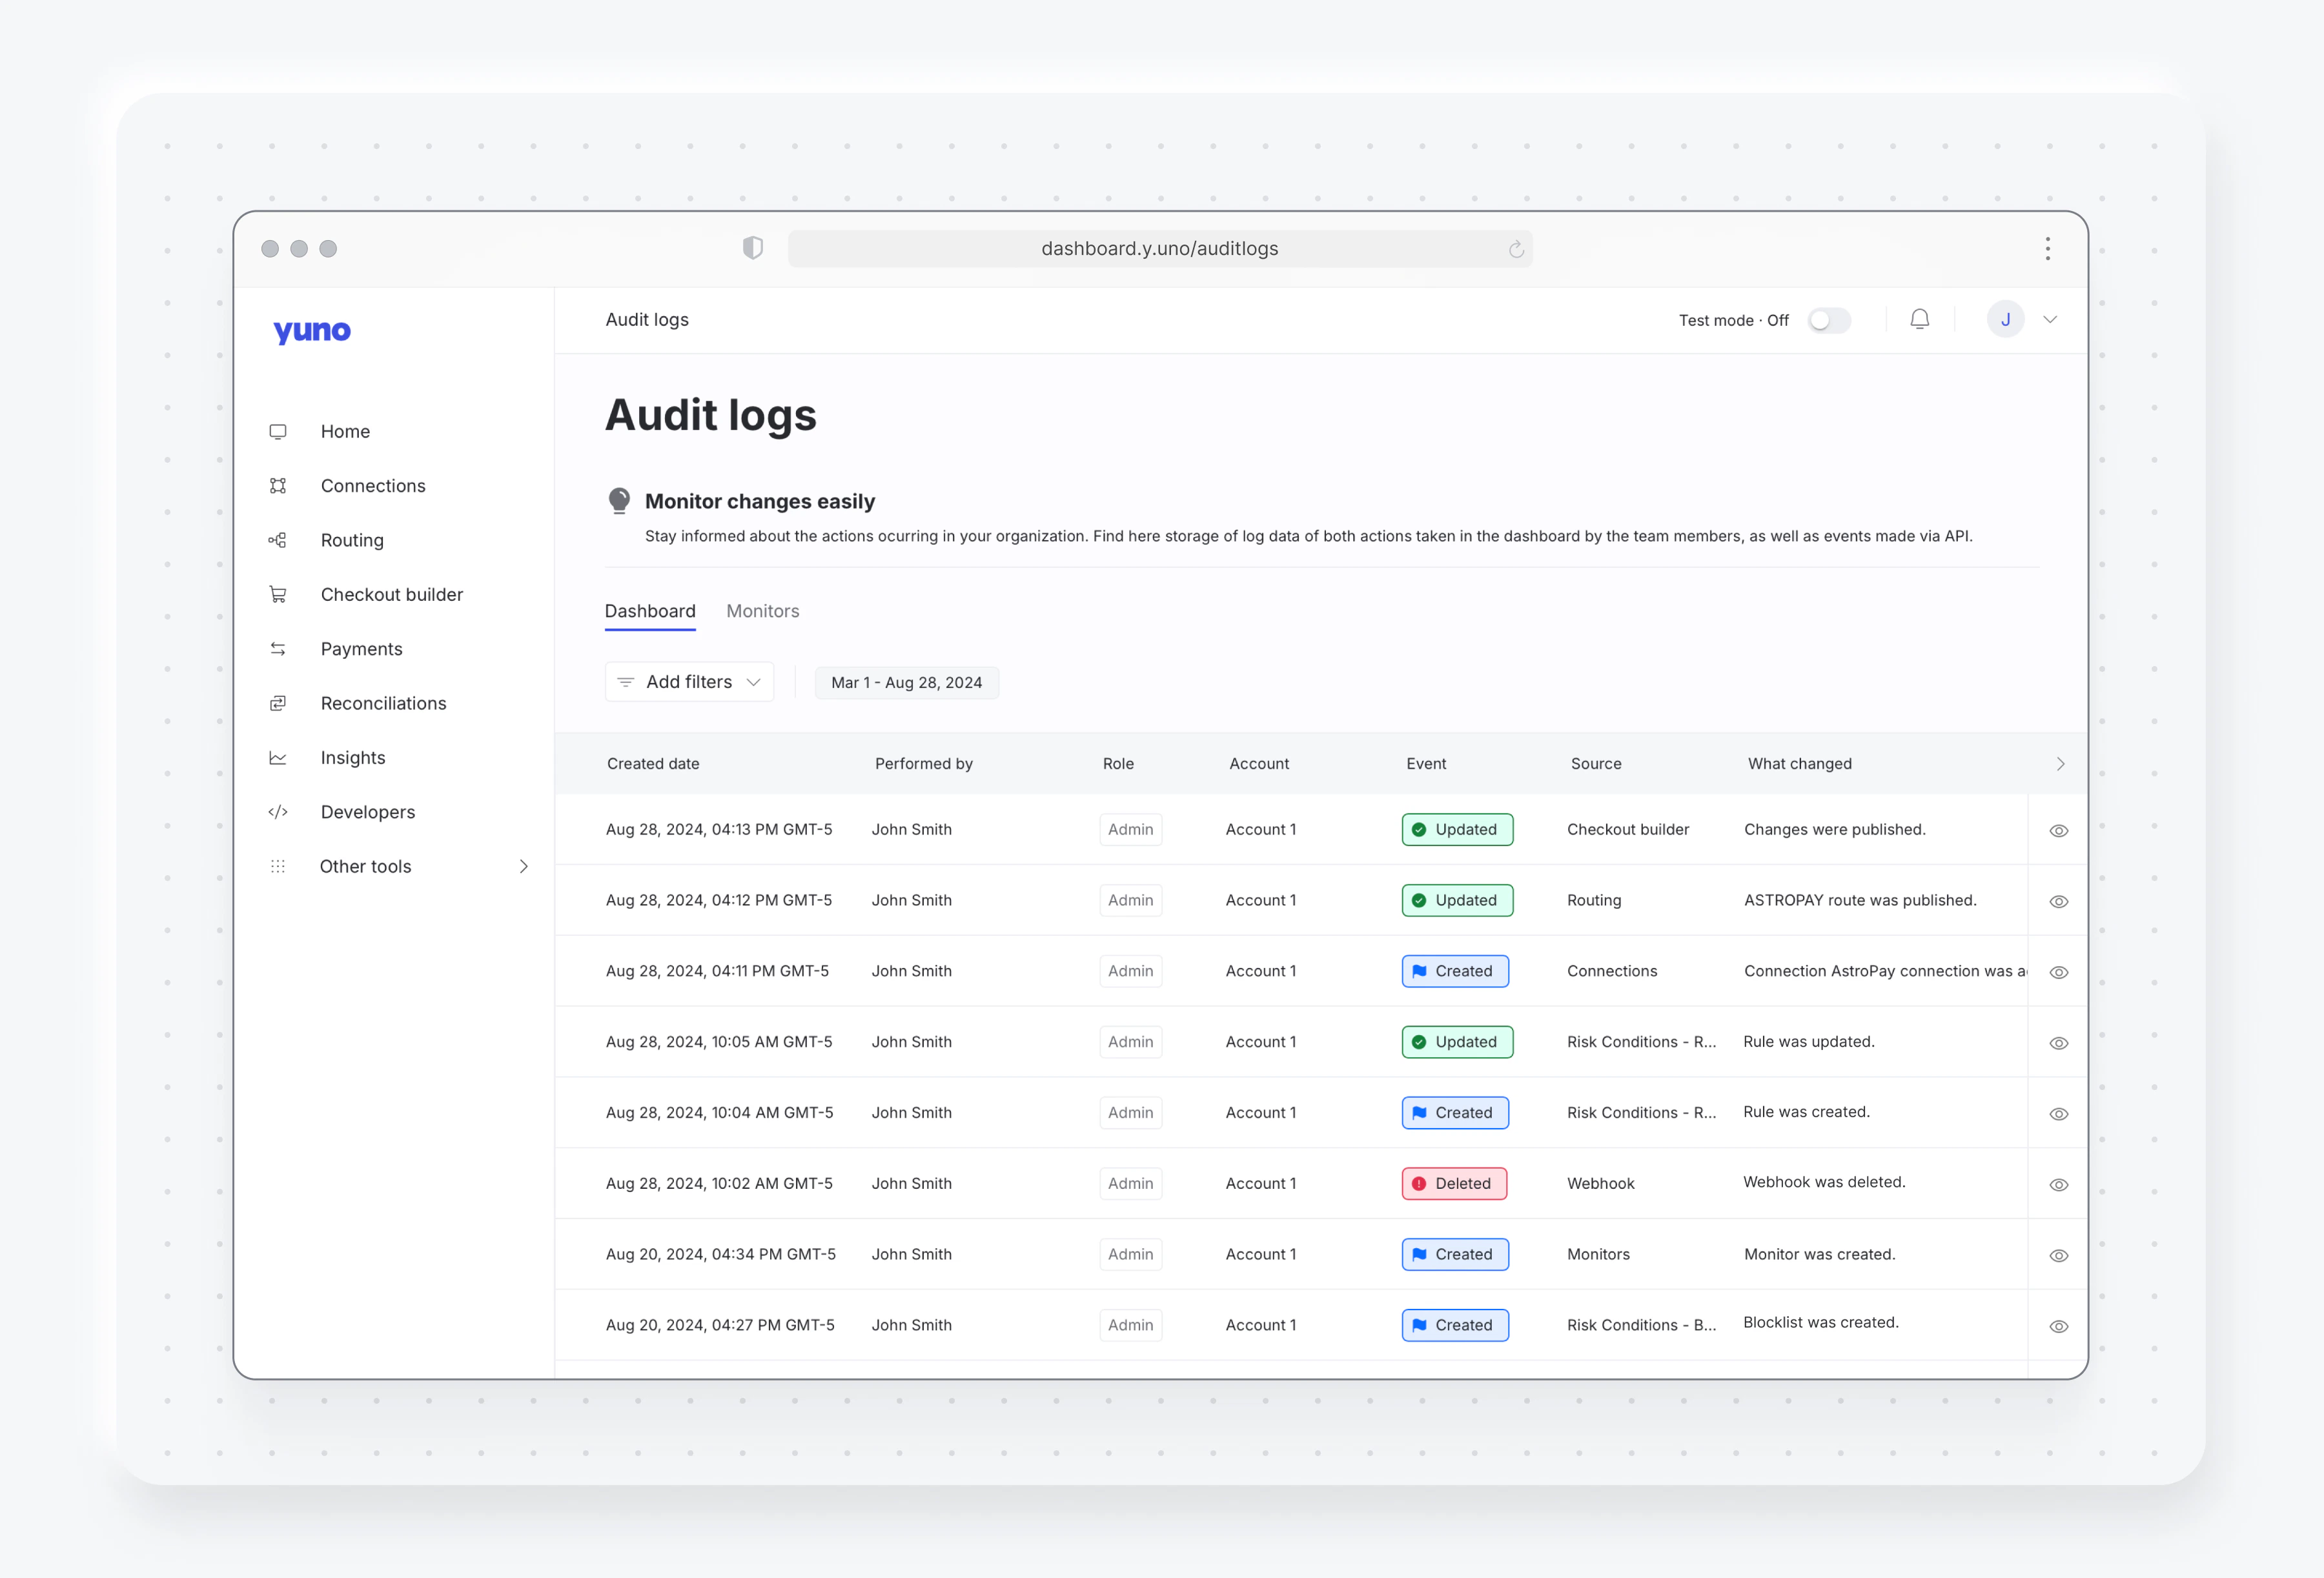Open Payments in the sidebar
This screenshot has height=1578, width=2324.
(361, 649)
